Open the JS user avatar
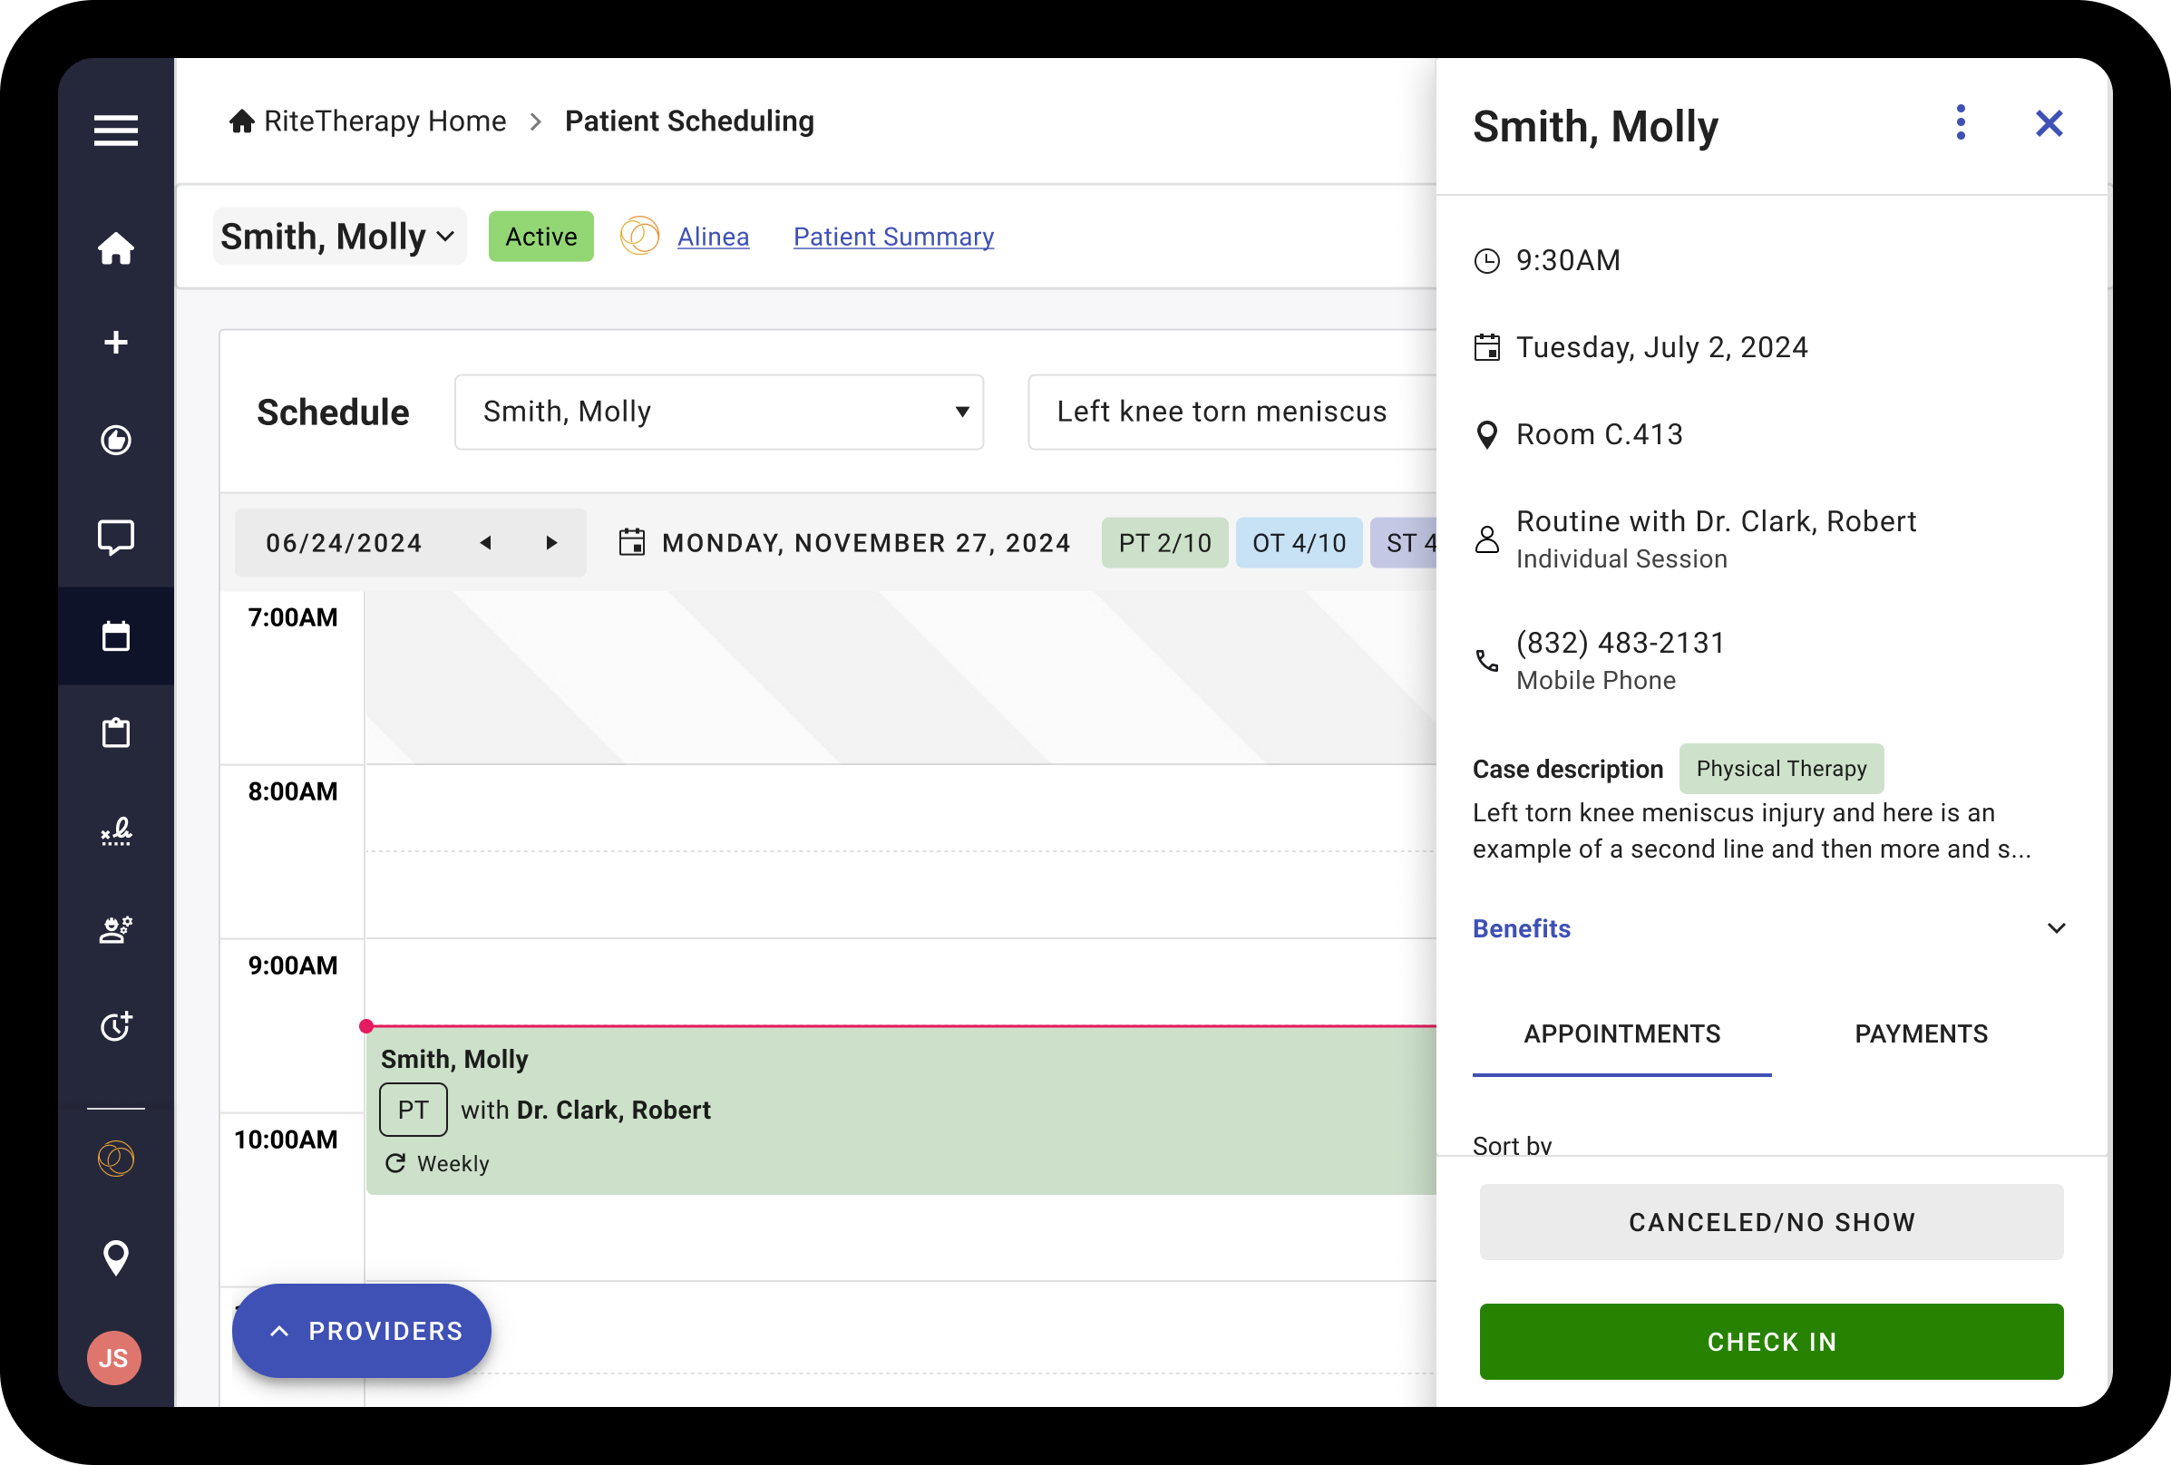 pos(114,1358)
